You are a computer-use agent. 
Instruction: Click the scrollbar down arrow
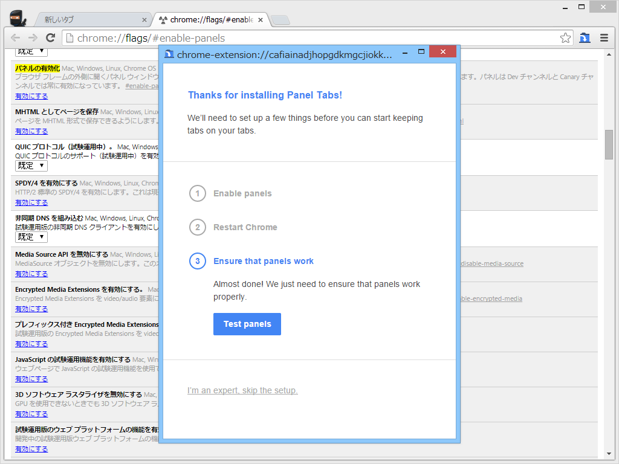[609, 454]
